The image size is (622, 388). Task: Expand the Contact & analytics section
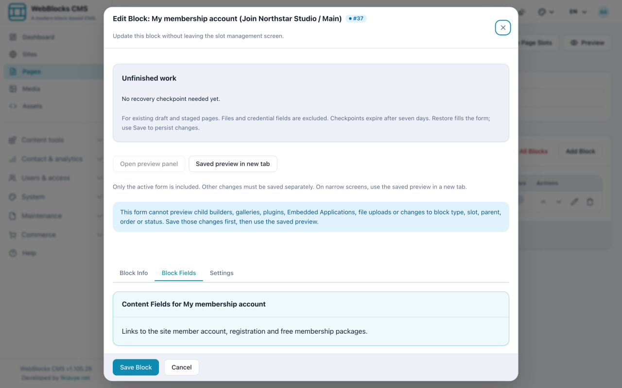pyautogui.click(x=55, y=159)
